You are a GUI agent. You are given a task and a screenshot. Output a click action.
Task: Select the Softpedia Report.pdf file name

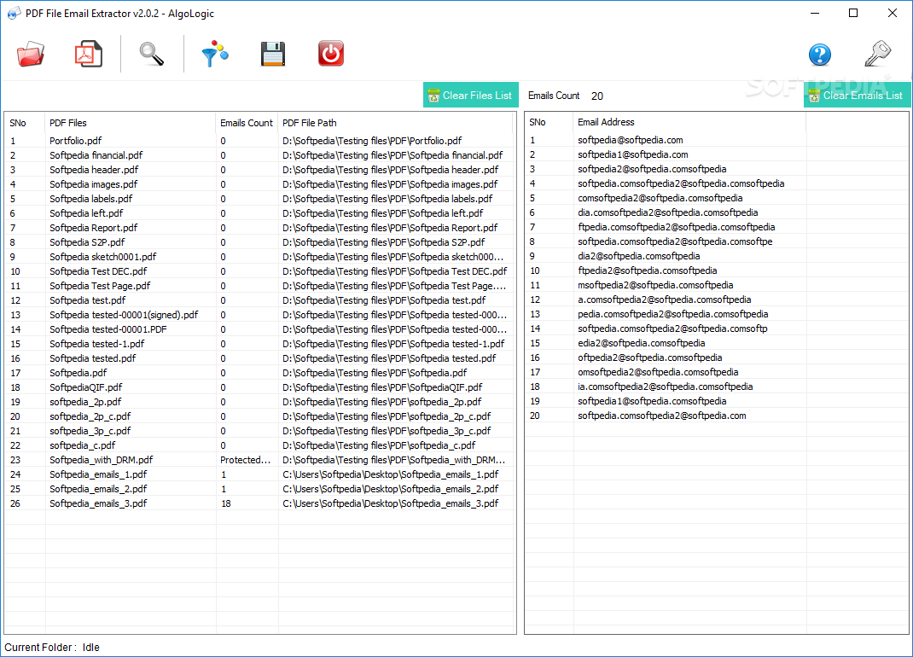click(x=94, y=229)
